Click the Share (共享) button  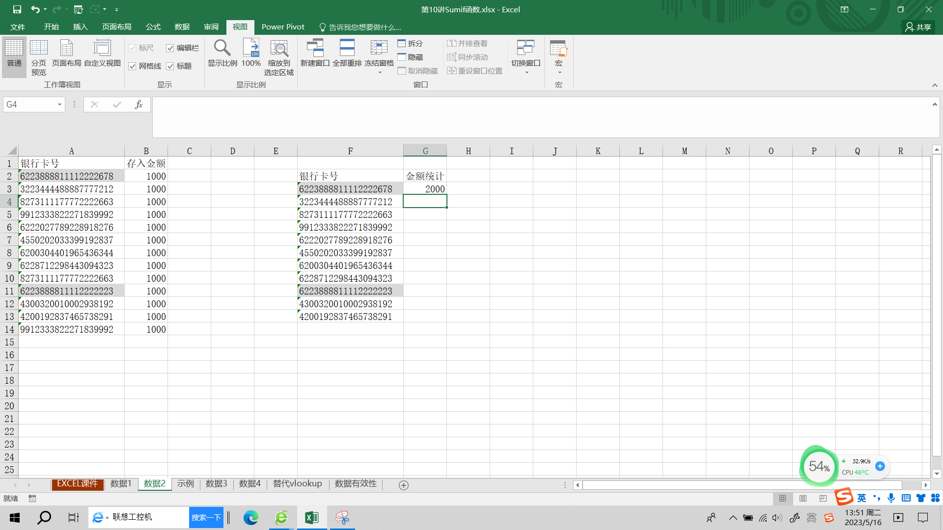pos(918,27)
